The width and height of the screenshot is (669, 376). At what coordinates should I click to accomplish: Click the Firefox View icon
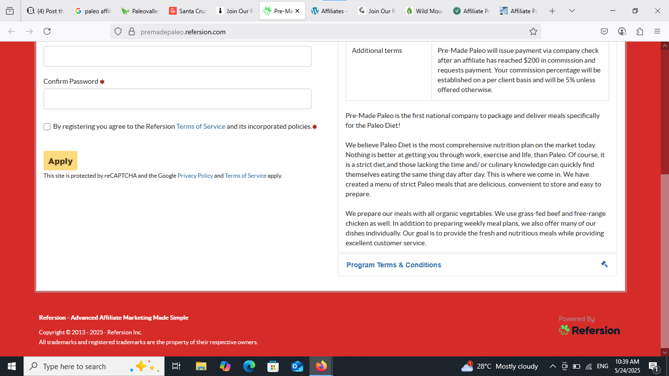tap(10, 11)
